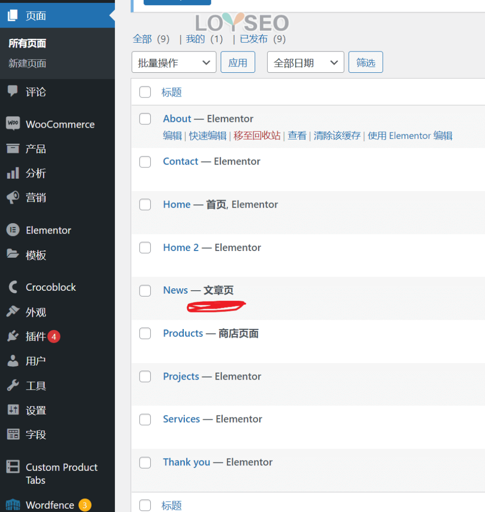Filter by 全部 (9) pages link
This screenshot has width=485, height=512.
coord(151,39)
